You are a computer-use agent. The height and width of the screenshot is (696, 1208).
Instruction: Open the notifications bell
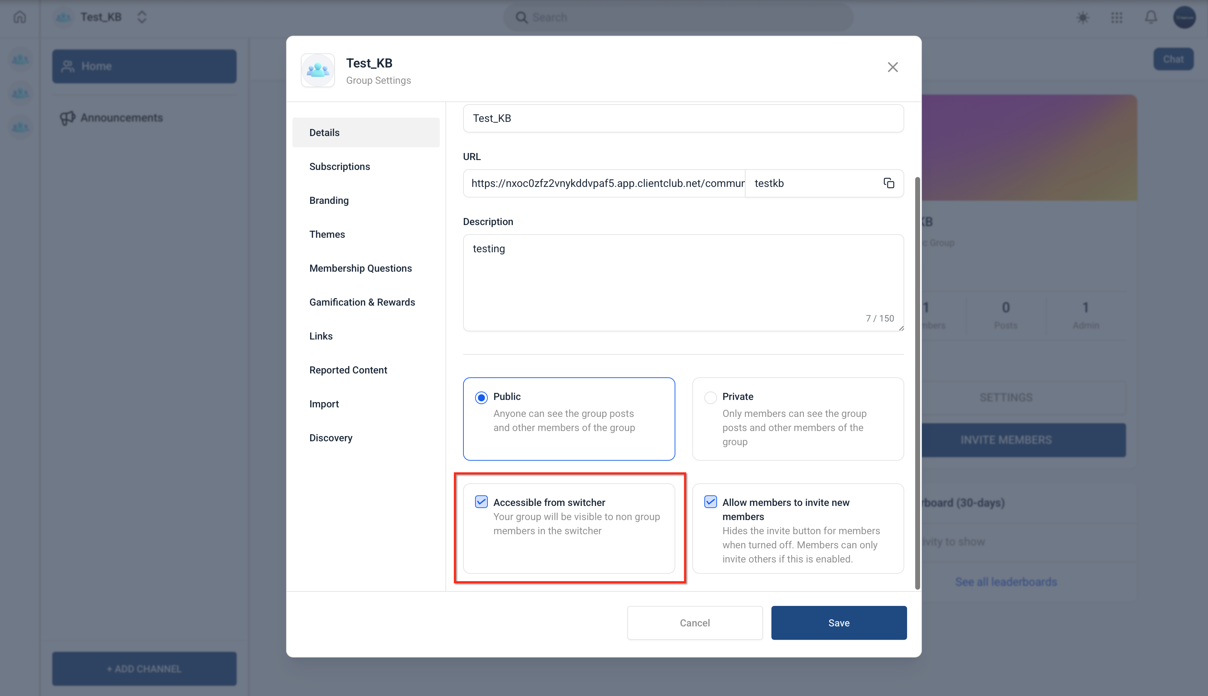(1151, 18)
